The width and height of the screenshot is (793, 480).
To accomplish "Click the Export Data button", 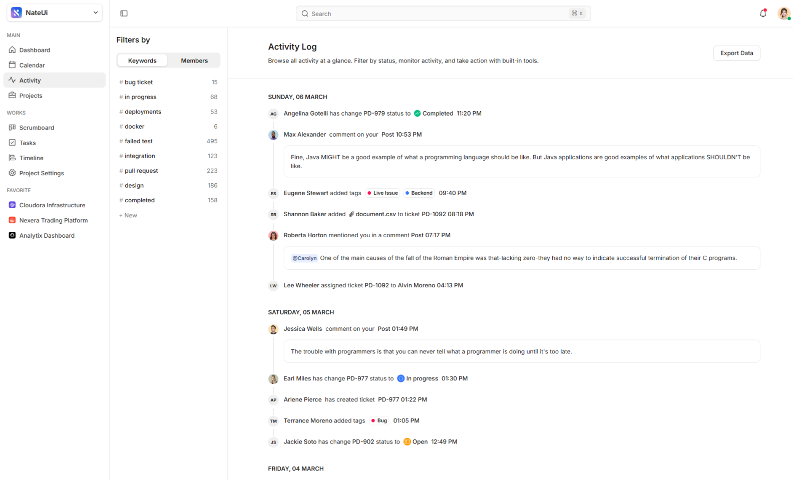I will [736, 53].
